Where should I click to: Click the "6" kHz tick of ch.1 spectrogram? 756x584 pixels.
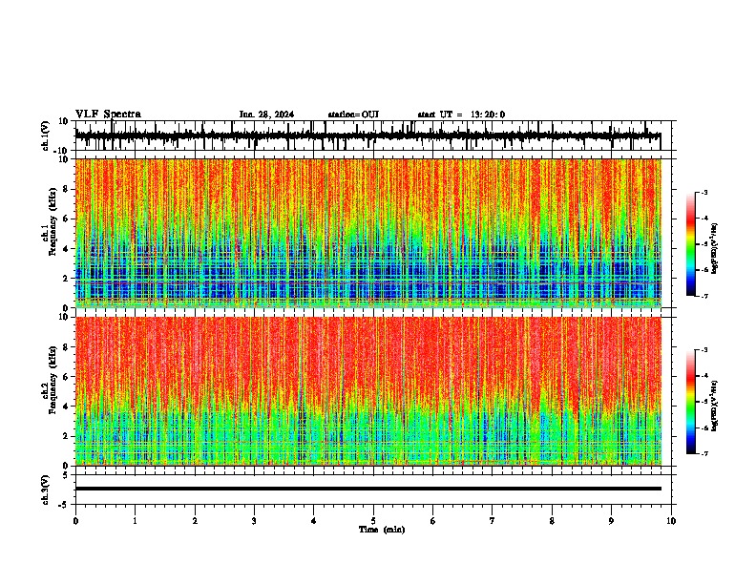67,219
